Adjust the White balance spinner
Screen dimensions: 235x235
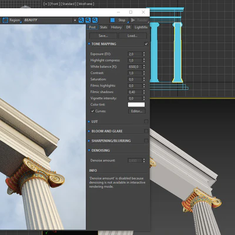[x=144, y=67]
